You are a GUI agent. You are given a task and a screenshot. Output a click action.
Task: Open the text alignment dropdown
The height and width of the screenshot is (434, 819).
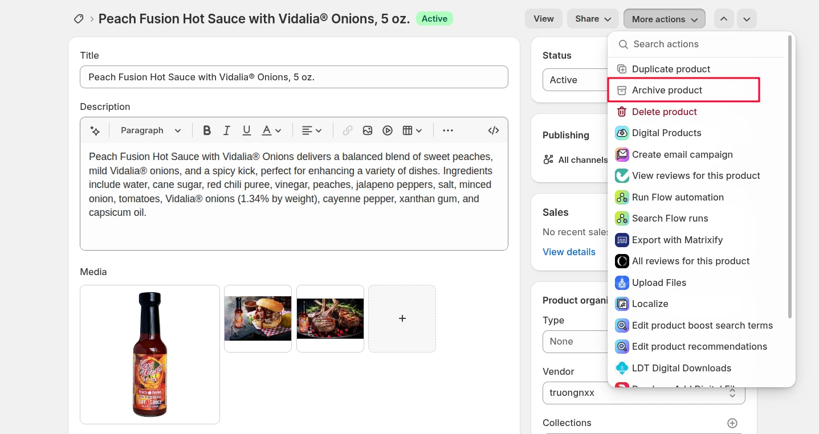[312, 130]
